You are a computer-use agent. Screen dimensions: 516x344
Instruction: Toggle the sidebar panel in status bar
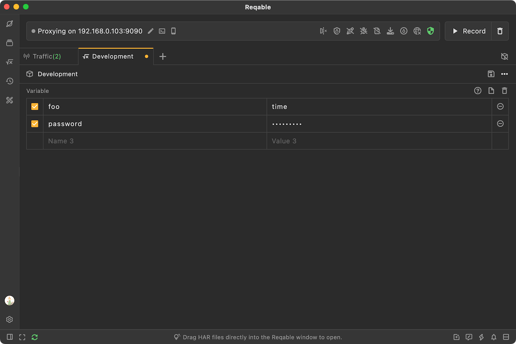click(10, 337)
